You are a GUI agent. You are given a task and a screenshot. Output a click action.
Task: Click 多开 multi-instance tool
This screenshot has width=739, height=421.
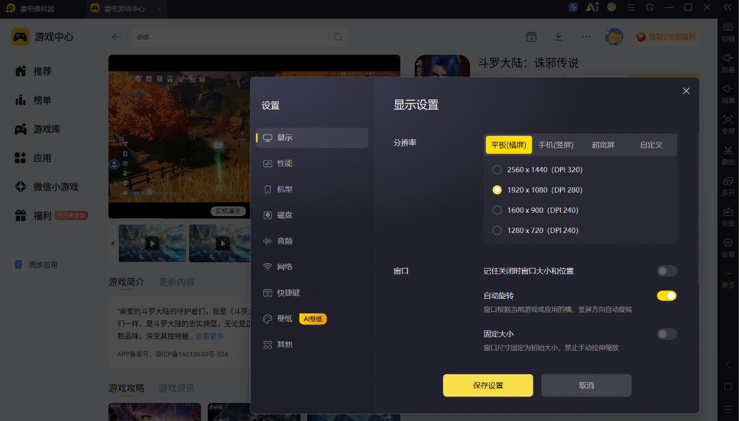(x=728, y=186)
